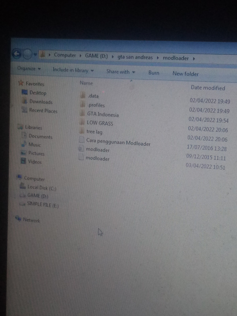
Task: Select the date 03/04/2022 10:51
Action: [x=205, y=166]
